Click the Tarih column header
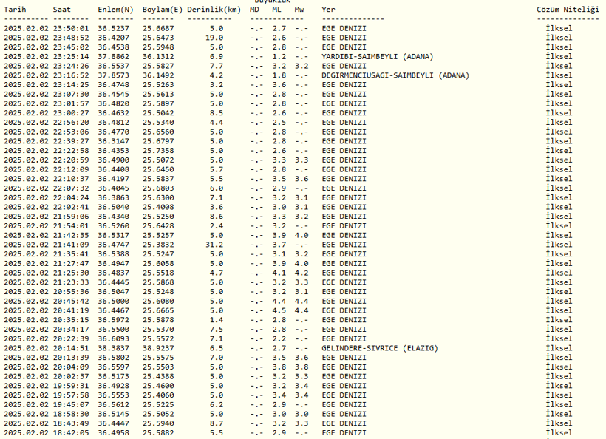Screen dimensions: 606x439 coord(16,9)
